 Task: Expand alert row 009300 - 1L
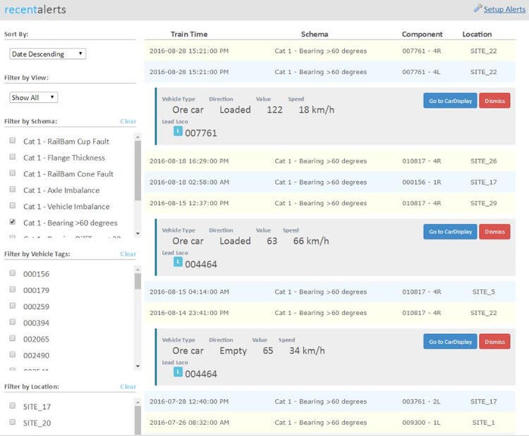point(329,423)
